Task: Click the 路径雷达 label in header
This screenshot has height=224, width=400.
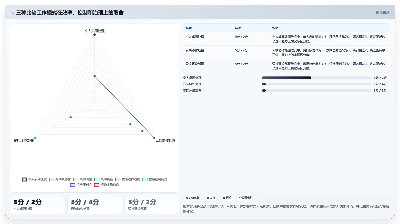Action: click(x=383, y=12)
